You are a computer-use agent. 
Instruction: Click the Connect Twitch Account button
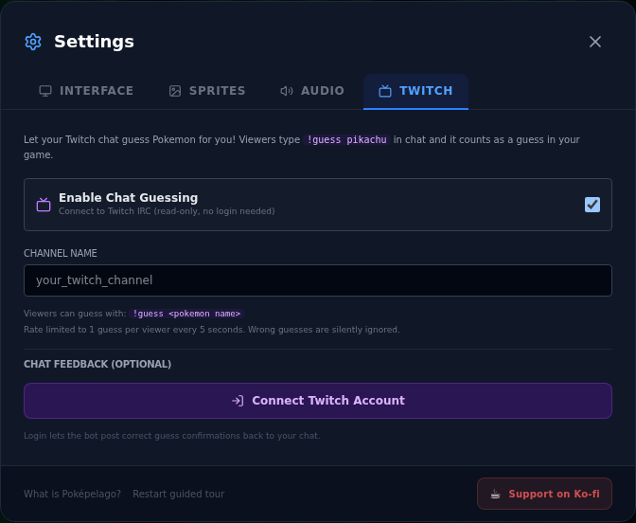(x=318, y=401)
